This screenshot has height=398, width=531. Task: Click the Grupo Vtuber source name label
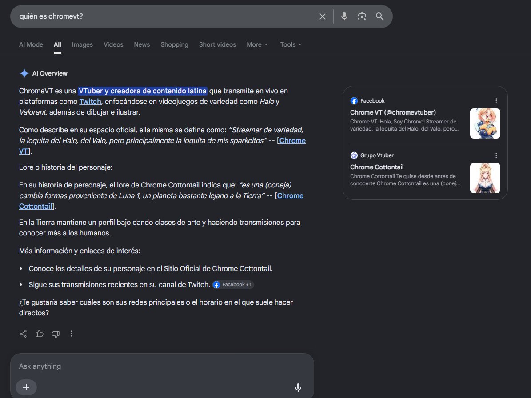coord(377,155)
